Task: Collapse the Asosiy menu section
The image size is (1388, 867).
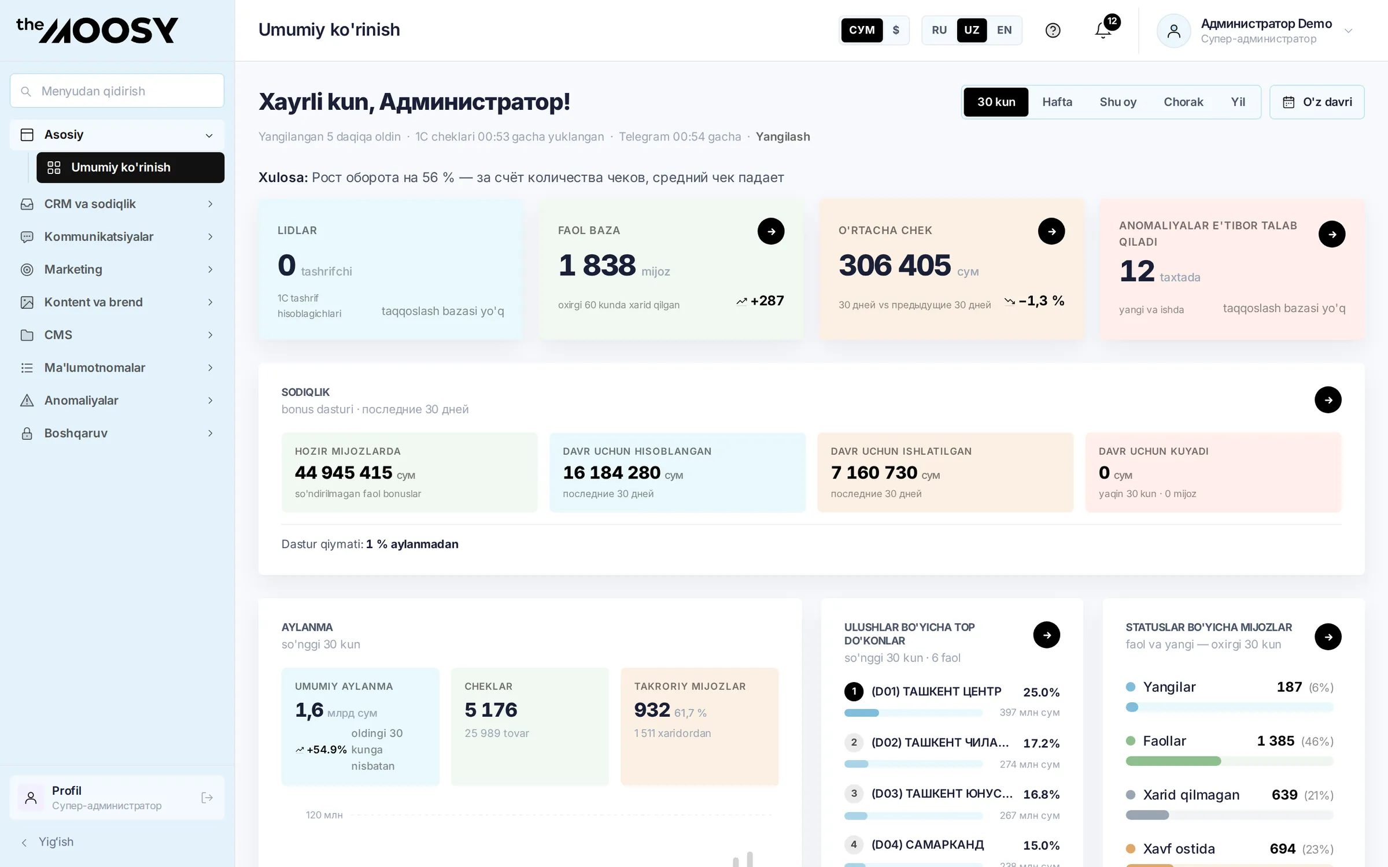Action: pos(209,135)
